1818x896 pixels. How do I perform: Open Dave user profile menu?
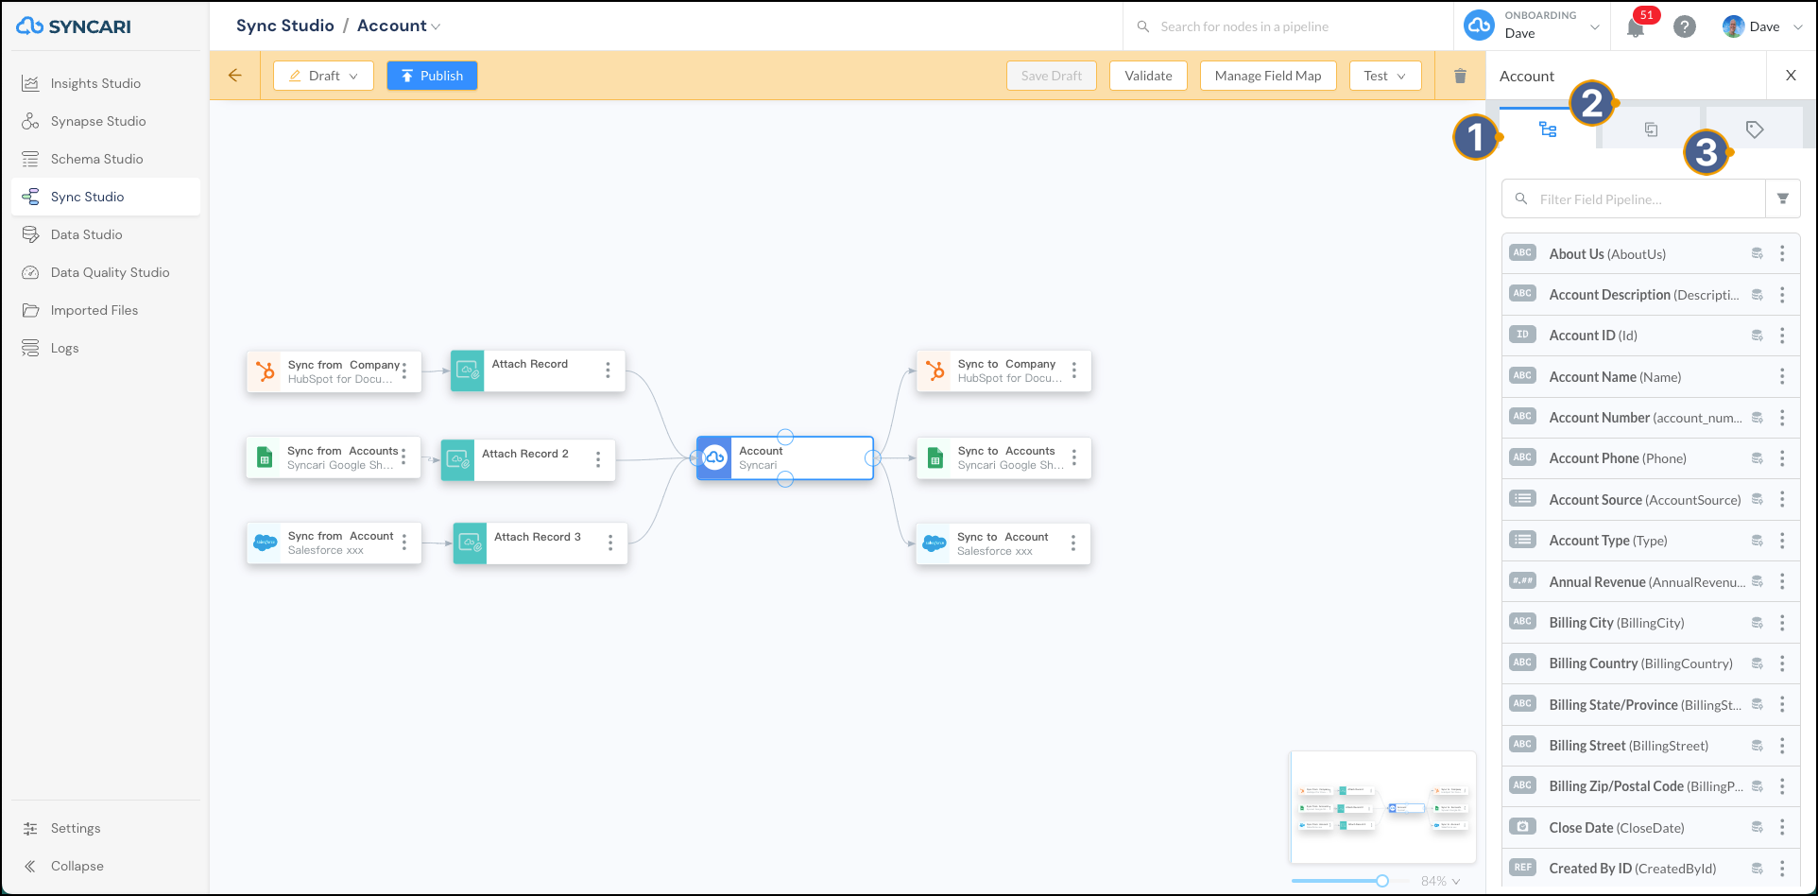pyautogui.click(x=1762, y=26)
